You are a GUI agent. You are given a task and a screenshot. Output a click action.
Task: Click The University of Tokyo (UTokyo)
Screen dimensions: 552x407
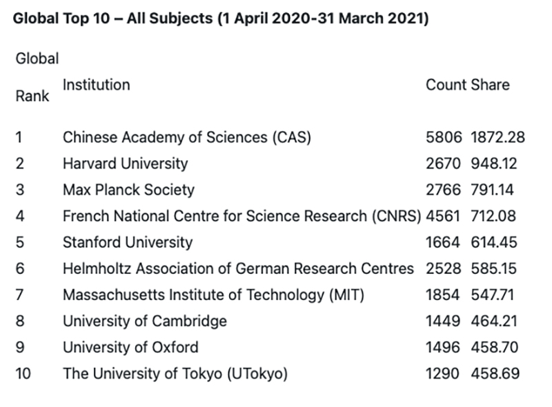pyautogui.click(x=175, y=374)
